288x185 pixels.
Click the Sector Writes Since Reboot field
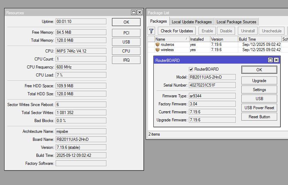tap(81, 105)
